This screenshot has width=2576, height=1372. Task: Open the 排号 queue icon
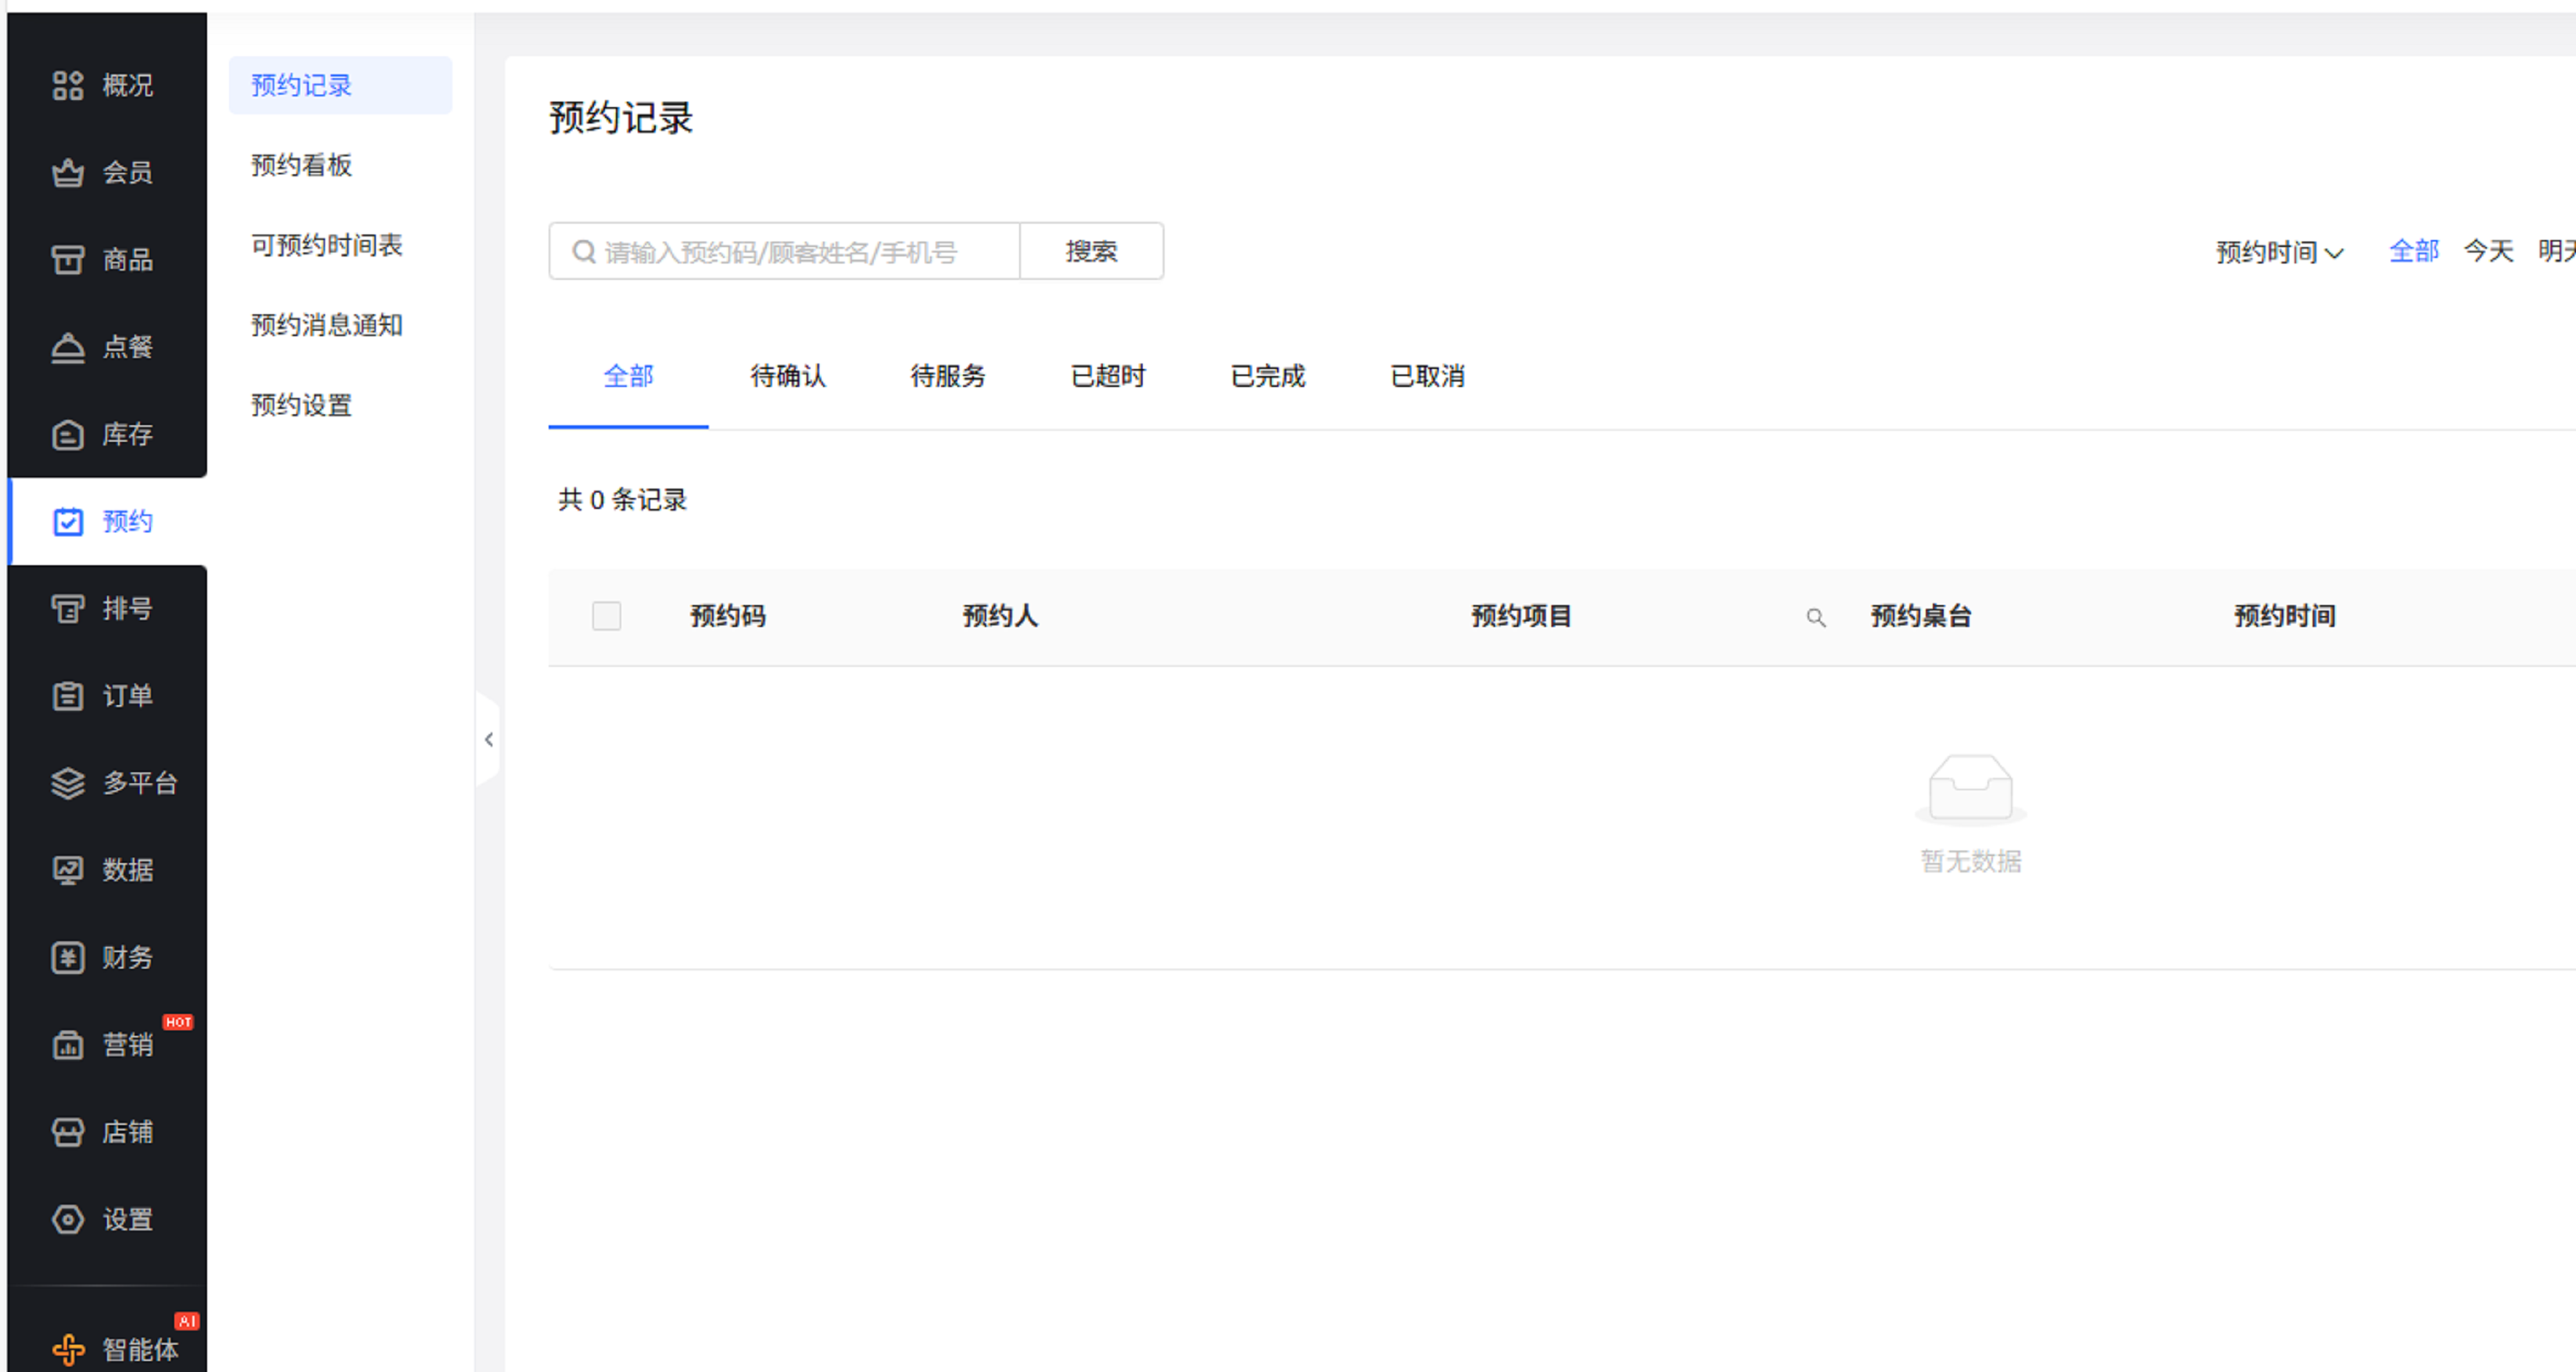pyautogui.click(x=68, y=608)
